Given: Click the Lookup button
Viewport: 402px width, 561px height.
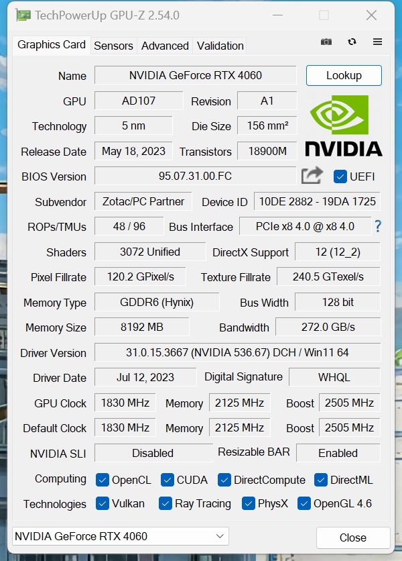Looking at the screenshot, I should tap(344, 75).
